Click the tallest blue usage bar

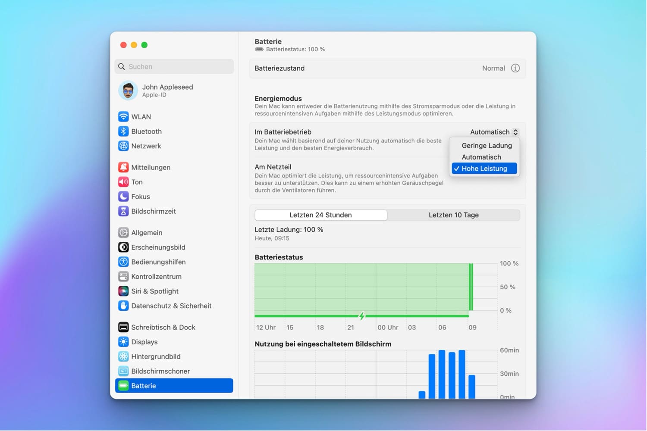[442, 374]
